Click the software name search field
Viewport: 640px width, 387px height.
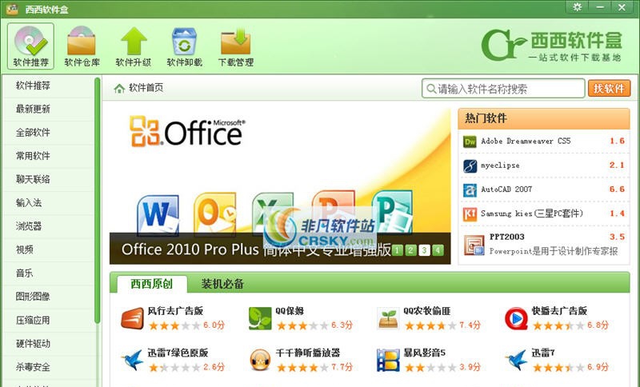(503, 89)
